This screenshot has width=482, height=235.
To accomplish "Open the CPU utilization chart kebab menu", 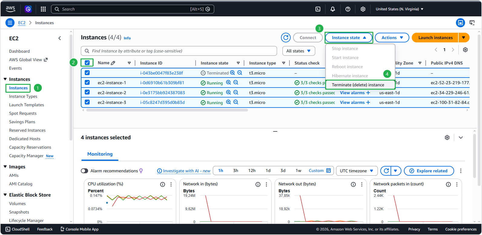I will (x=171, y=184).
